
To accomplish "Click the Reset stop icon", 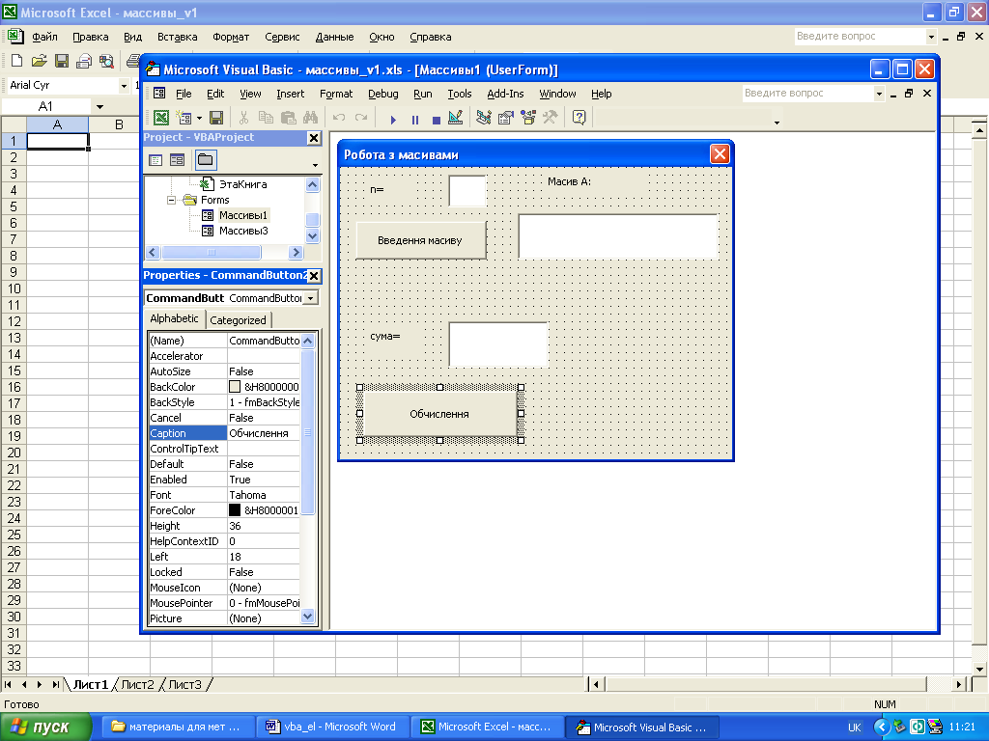I will pyautogui.click(x=436, y=119).
